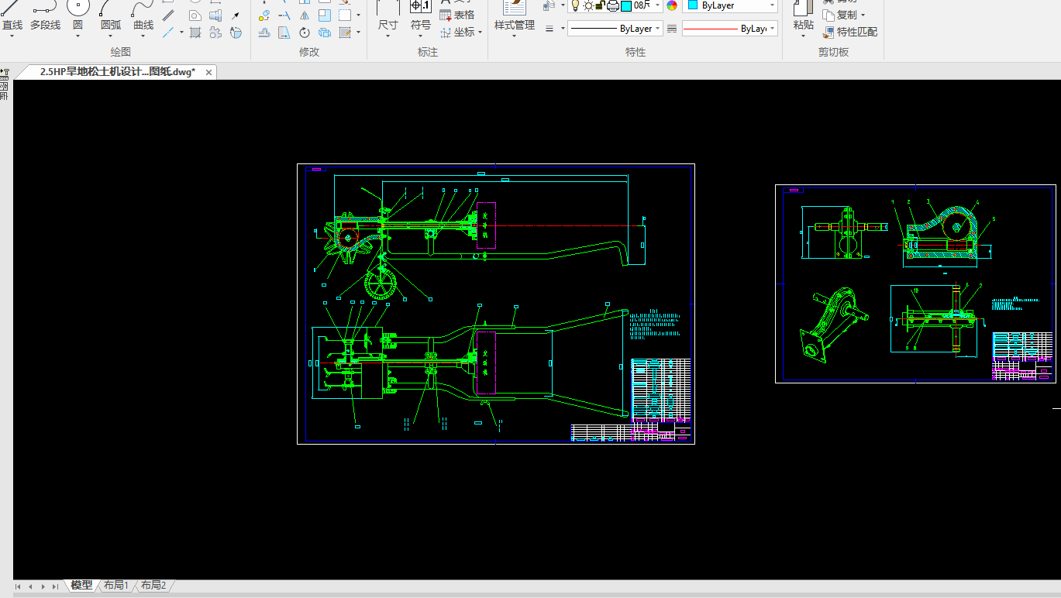Open the layer selector dropdown arrow

(658, 5)
